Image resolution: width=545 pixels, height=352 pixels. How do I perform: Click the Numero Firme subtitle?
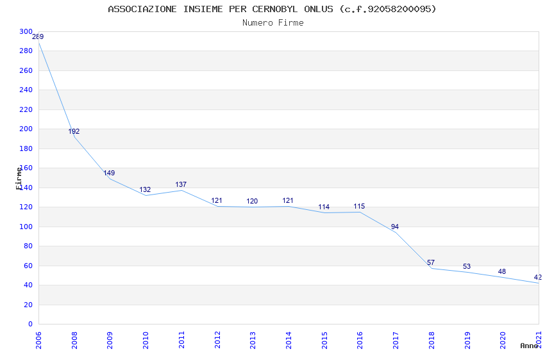[273, 23]
